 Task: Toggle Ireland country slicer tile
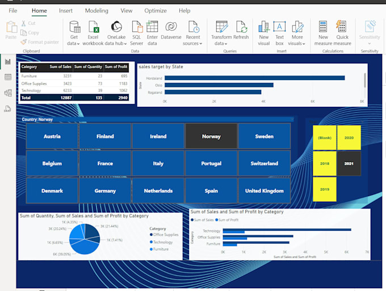(158, 136)
